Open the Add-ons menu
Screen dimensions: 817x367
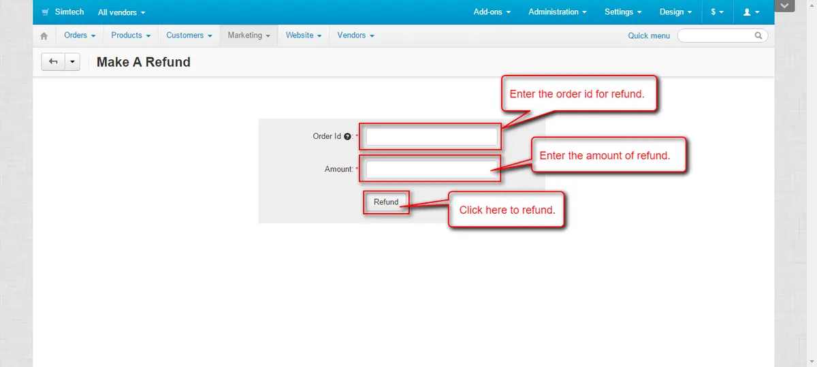[492, 12]
